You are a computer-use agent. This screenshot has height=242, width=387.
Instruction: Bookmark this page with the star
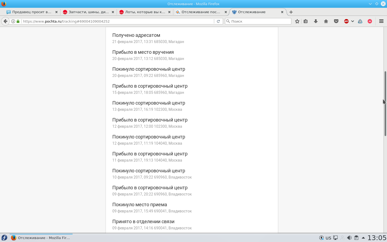(x=297, y=21)
